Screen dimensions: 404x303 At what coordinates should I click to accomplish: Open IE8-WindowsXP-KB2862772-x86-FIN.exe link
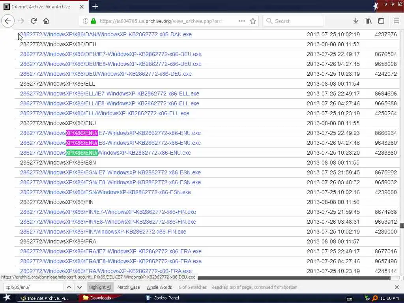click(x=108, y=222)
